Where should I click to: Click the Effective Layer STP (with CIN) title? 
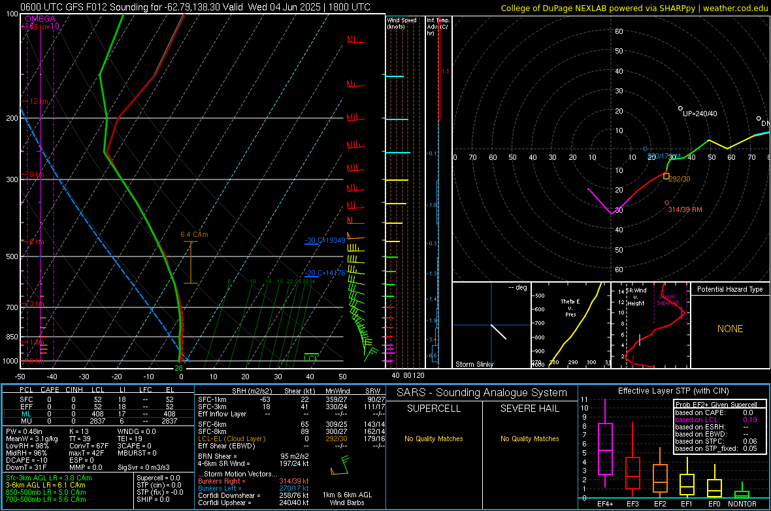pos(673,391)
